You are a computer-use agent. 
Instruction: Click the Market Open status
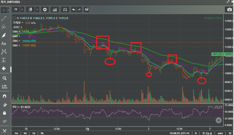pyautogui.click(x=213, y=18)
